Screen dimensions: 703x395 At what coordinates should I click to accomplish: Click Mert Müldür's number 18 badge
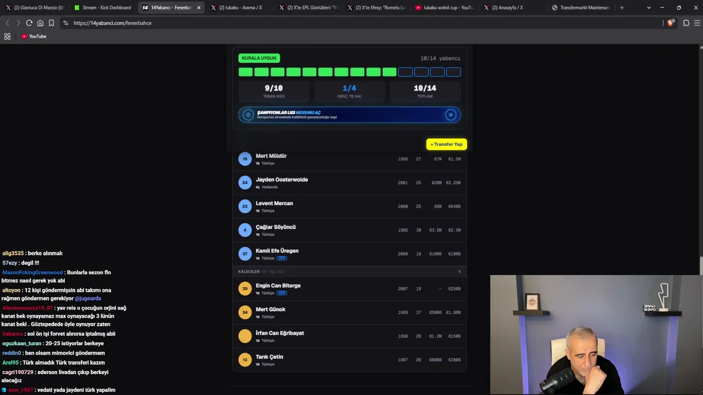tap(245, 159)
